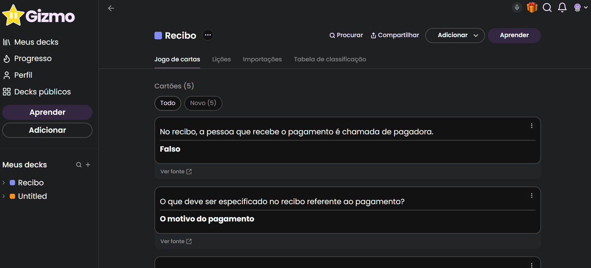
Task: Click the back arrow icon
Action: pyautogui.click(x=111, y=8)
